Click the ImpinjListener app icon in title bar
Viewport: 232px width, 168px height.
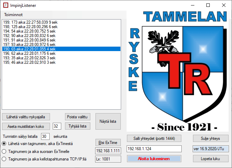[x=6, y=5]
